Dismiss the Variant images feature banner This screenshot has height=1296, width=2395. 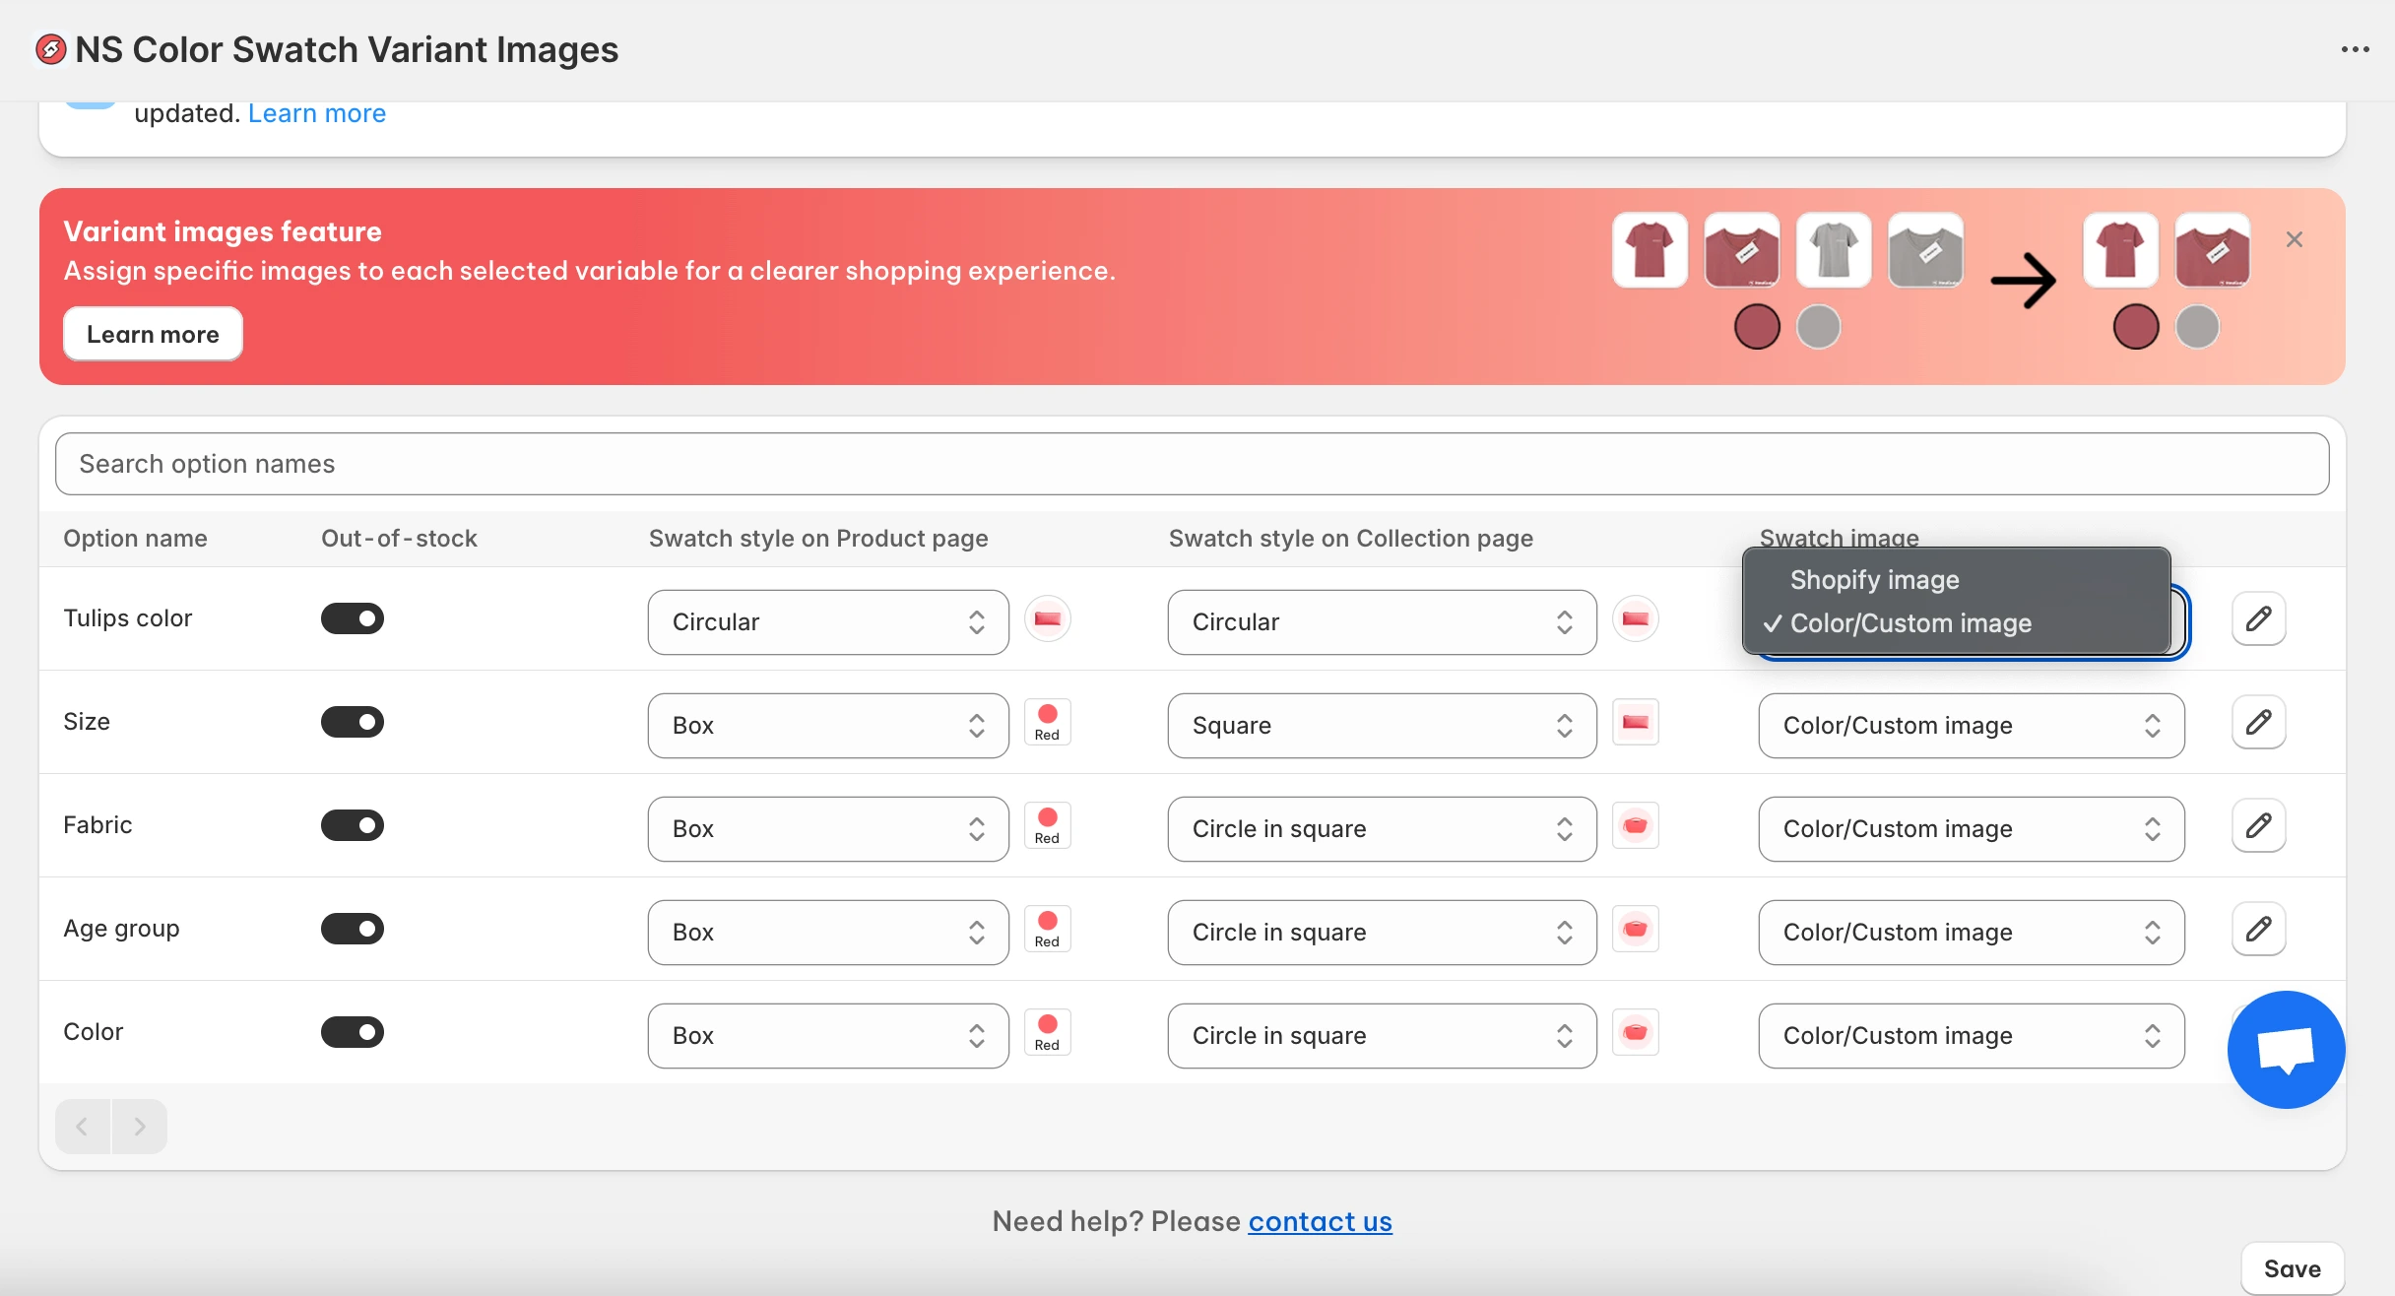click(2294, 239)
